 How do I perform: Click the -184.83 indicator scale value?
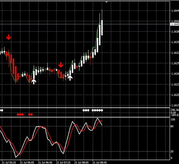175,115
